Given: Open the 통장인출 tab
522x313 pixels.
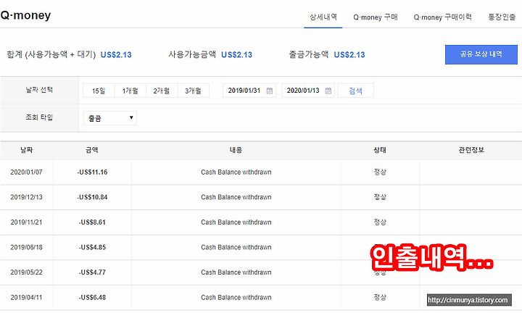Looking at the screenshot, I should pyautogui.click(x=502, y=17).
